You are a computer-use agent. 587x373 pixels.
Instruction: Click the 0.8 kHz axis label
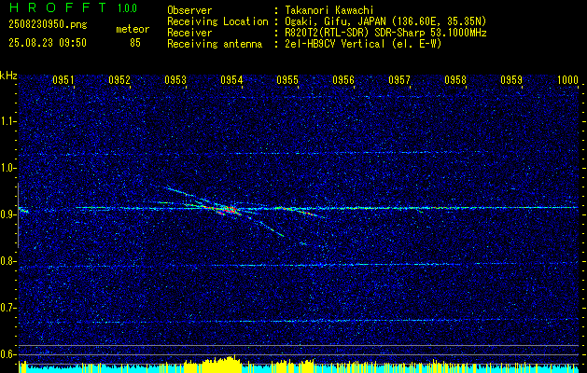7,261
